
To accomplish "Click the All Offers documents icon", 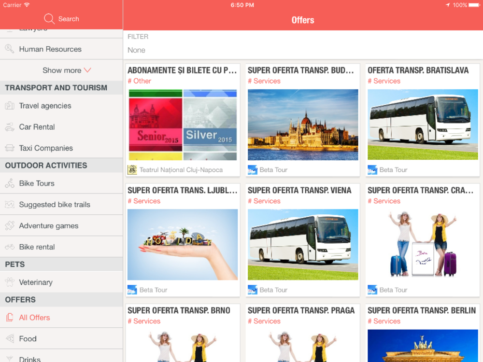I will click(10, 318).
